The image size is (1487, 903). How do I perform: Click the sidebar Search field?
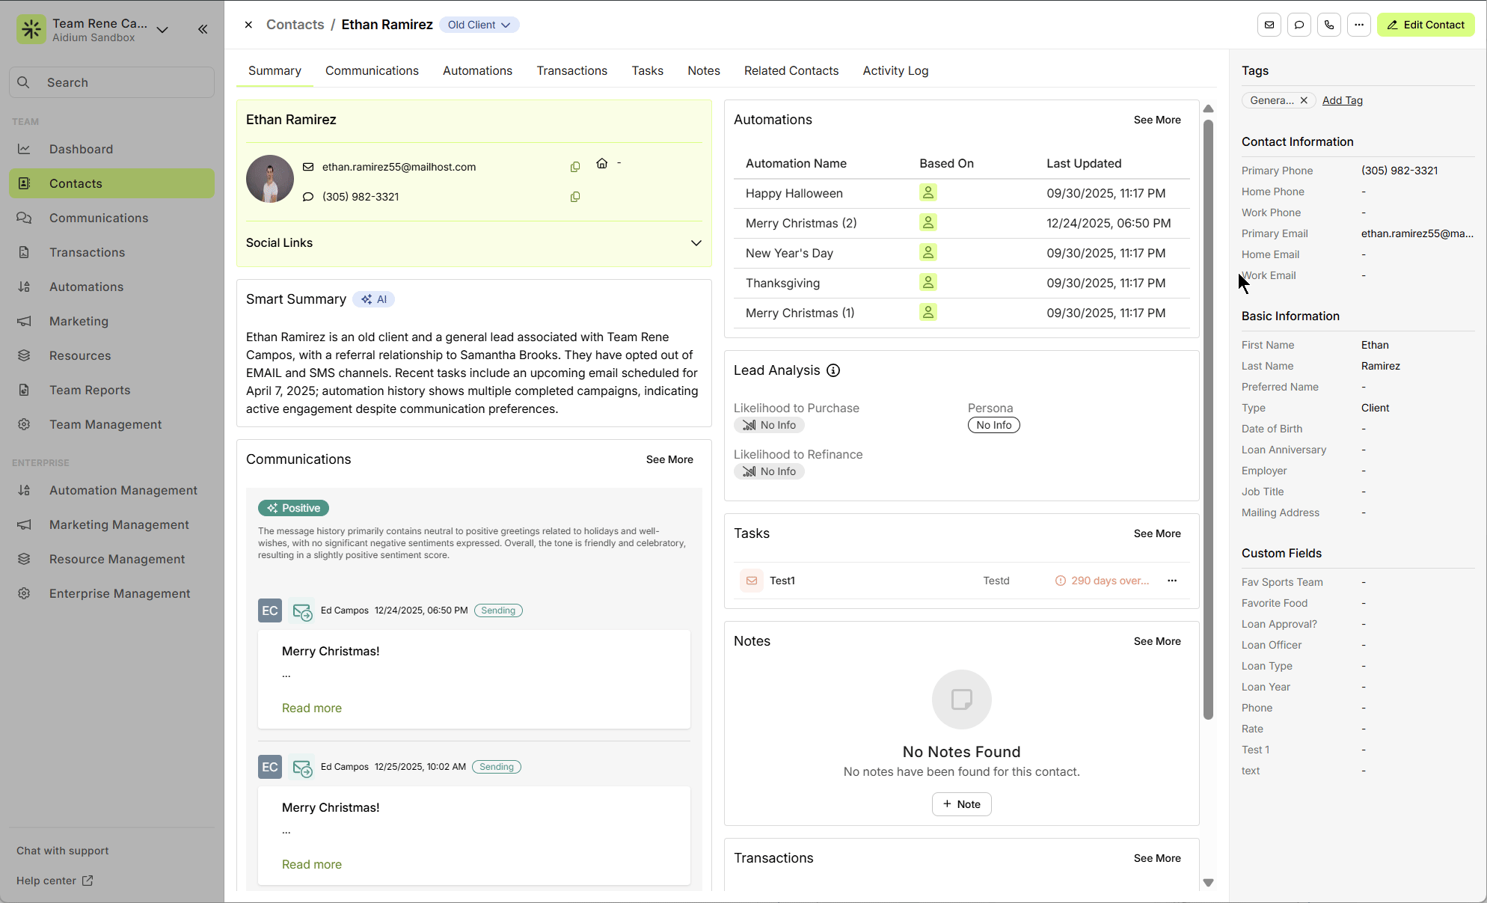[x=112, y=82]
